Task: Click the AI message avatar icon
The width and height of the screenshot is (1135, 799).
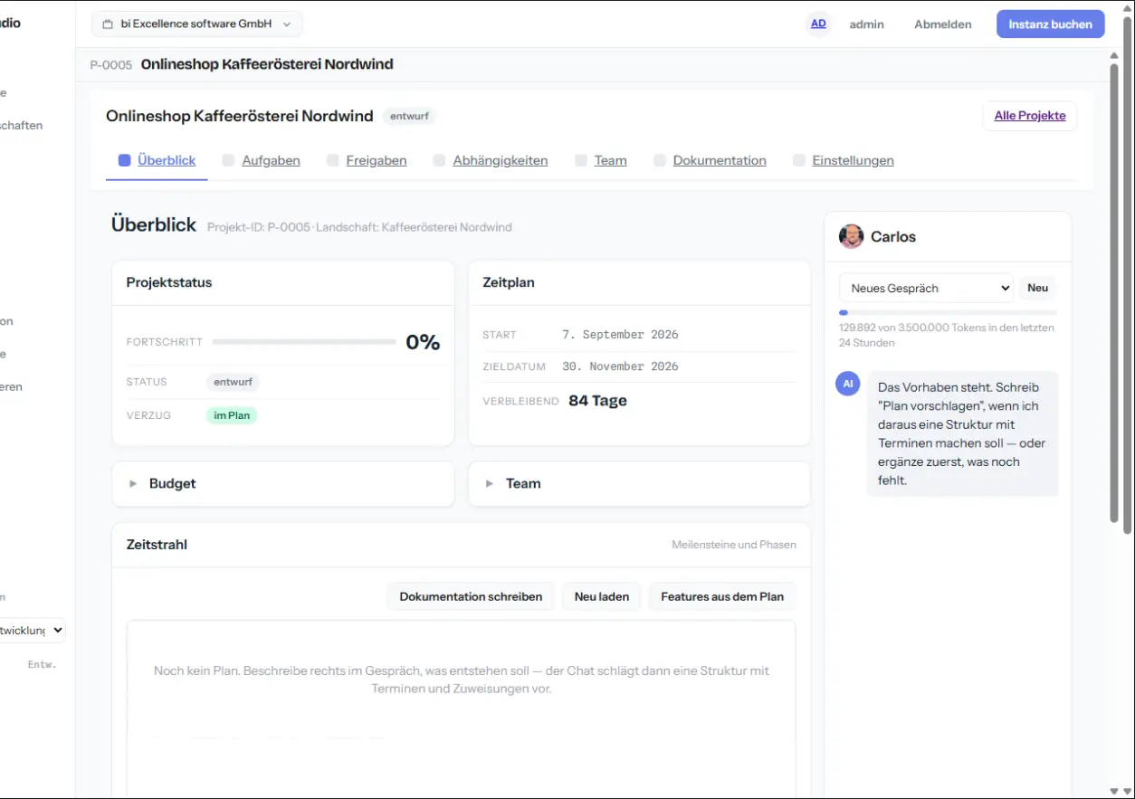Action: click(x=848, y=384)
